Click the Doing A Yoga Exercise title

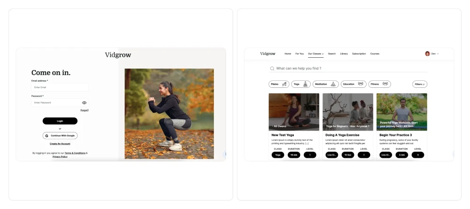coord(342,135)
